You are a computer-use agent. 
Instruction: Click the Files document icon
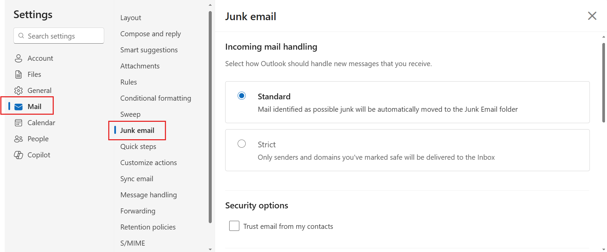(x=18, y=74)
